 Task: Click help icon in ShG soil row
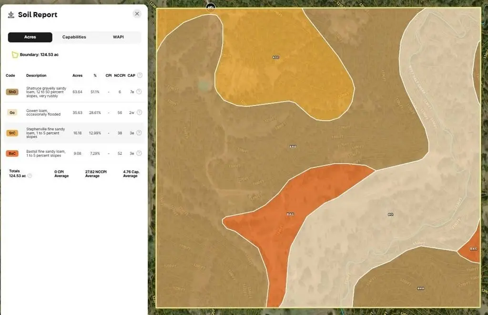(x=139, y=92)
